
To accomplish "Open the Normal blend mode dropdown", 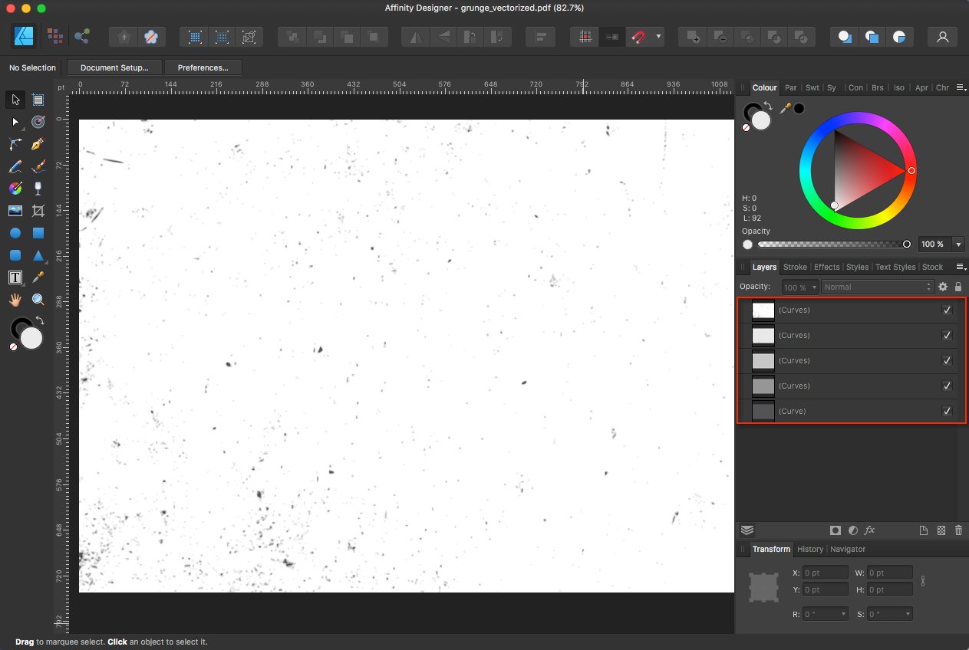I will coord(876,287).
